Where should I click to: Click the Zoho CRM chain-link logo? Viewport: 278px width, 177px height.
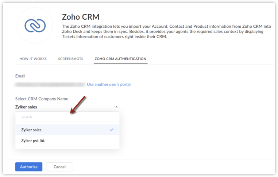click(x=35, y=25)
